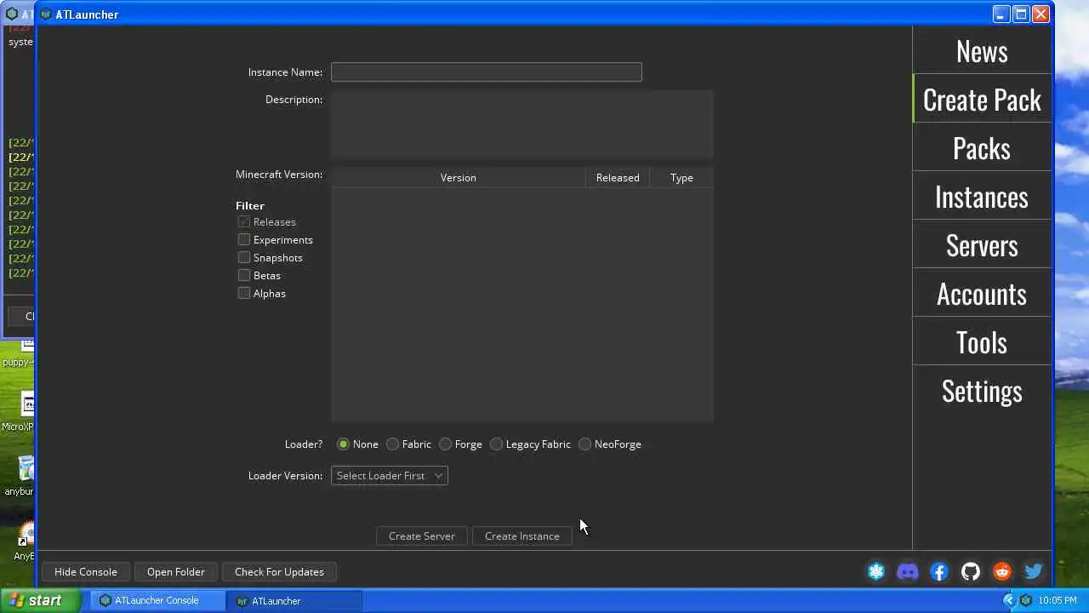Sort by the Version column header
1089x613 pixels.
point(458,178)
